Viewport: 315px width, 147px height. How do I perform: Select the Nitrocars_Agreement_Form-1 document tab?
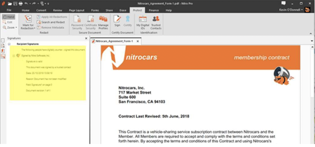coord(114,41)
